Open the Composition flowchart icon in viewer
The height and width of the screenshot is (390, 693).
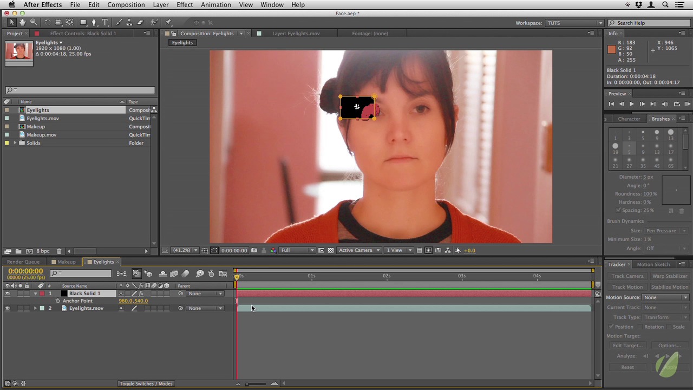448,250
